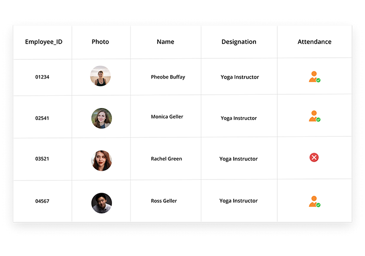Sort by the Name column header

pos(165,42)
